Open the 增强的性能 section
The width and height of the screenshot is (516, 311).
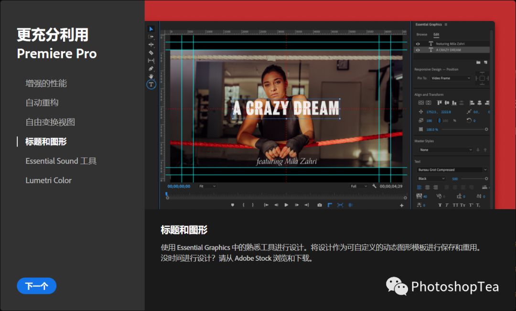(46, 83)
